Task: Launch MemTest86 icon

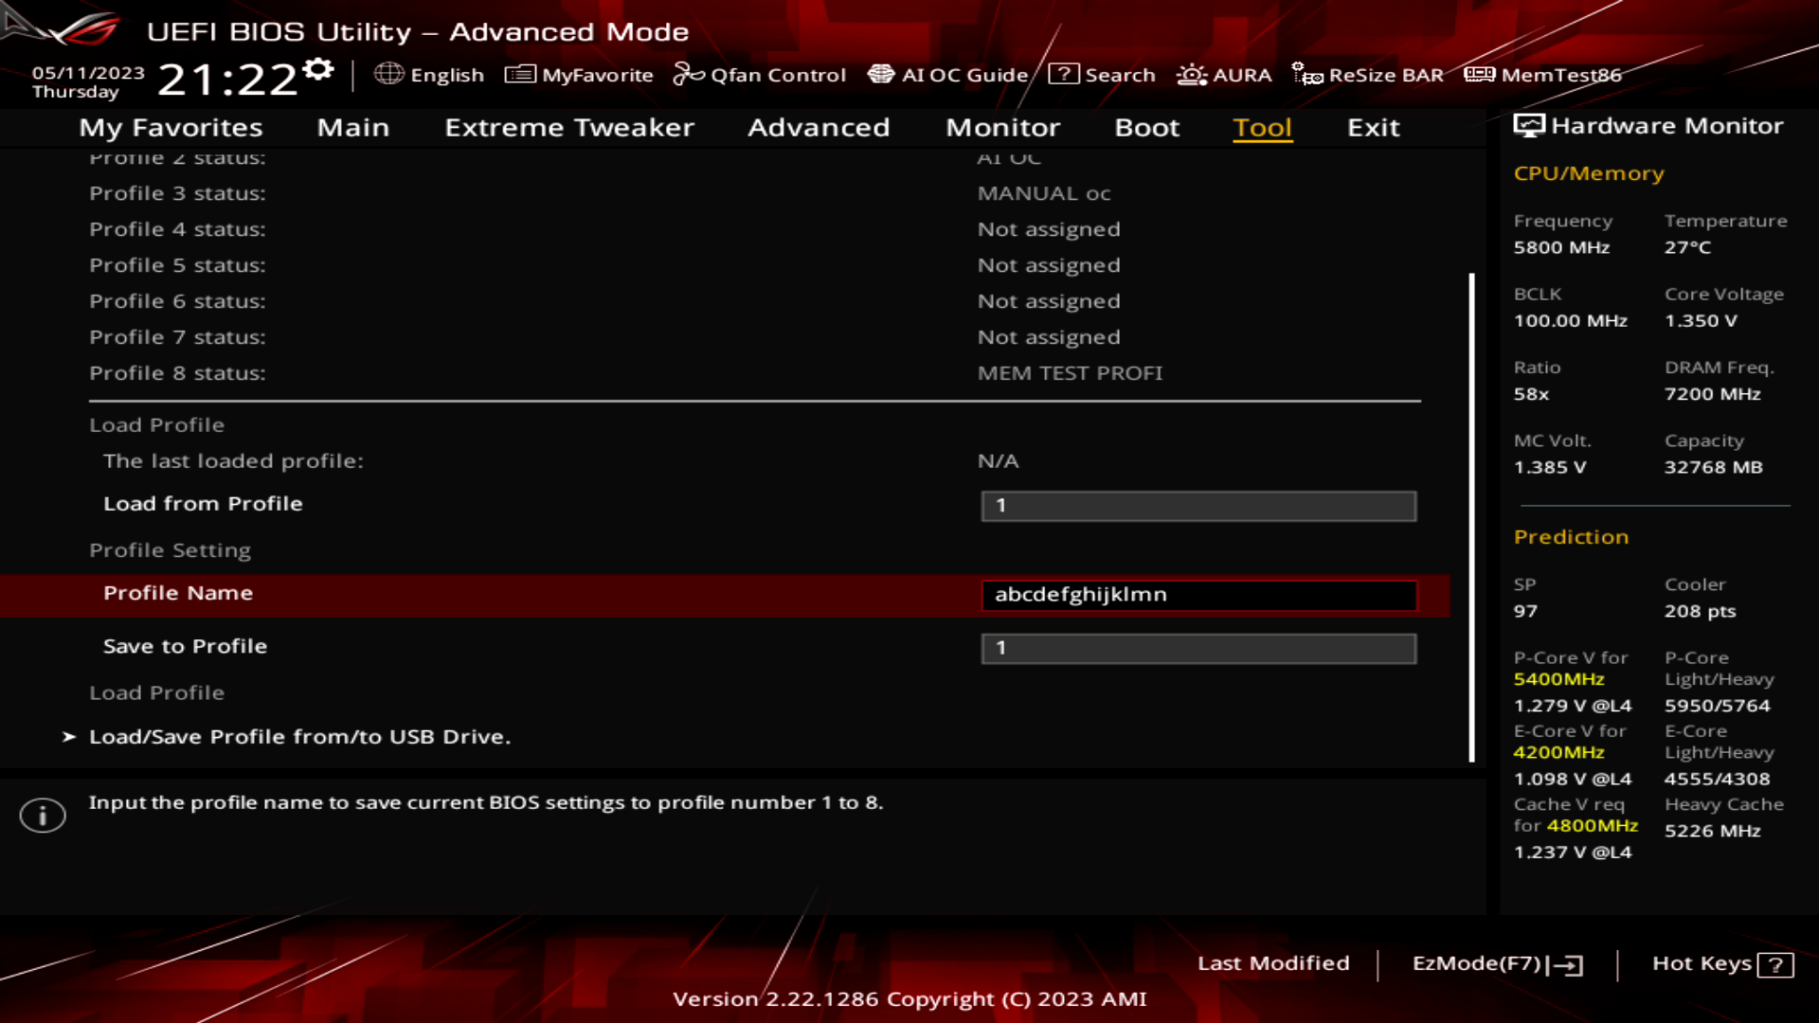Action: pyautogui.click(x=1479, y=74)
